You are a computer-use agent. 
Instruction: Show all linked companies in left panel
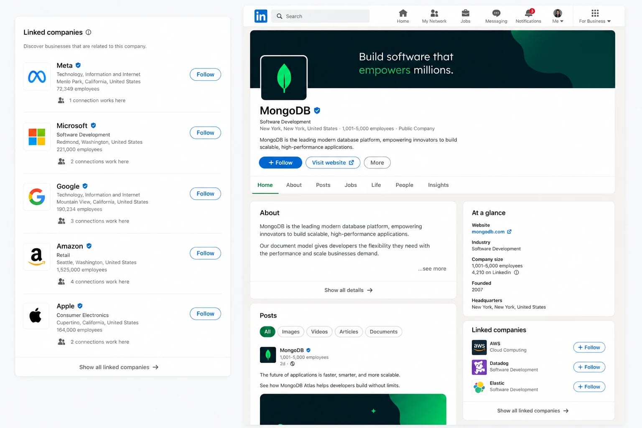click(119, 367)
